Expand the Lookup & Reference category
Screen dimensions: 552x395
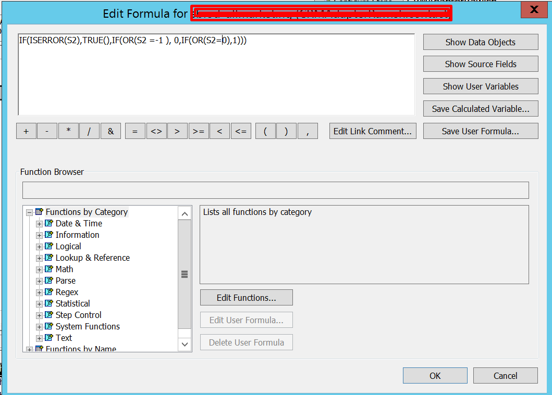pos(39,258)
